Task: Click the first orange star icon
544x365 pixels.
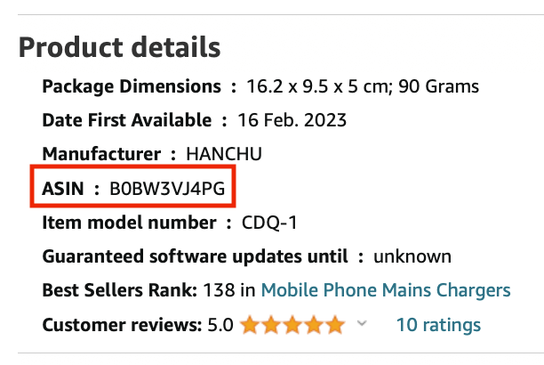Action: coord(250,325)
